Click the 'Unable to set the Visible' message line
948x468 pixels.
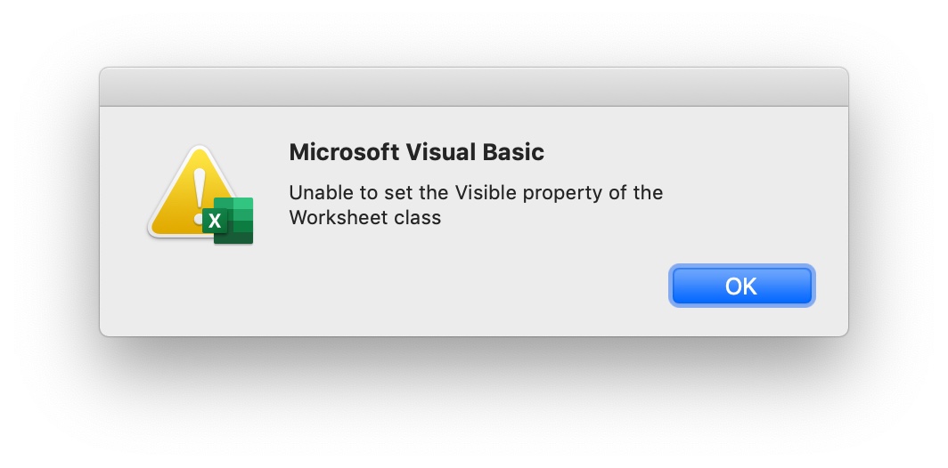[x=476, y=193]
